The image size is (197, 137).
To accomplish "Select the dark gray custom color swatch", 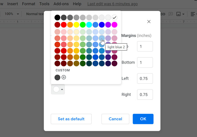I will [57, 77].
